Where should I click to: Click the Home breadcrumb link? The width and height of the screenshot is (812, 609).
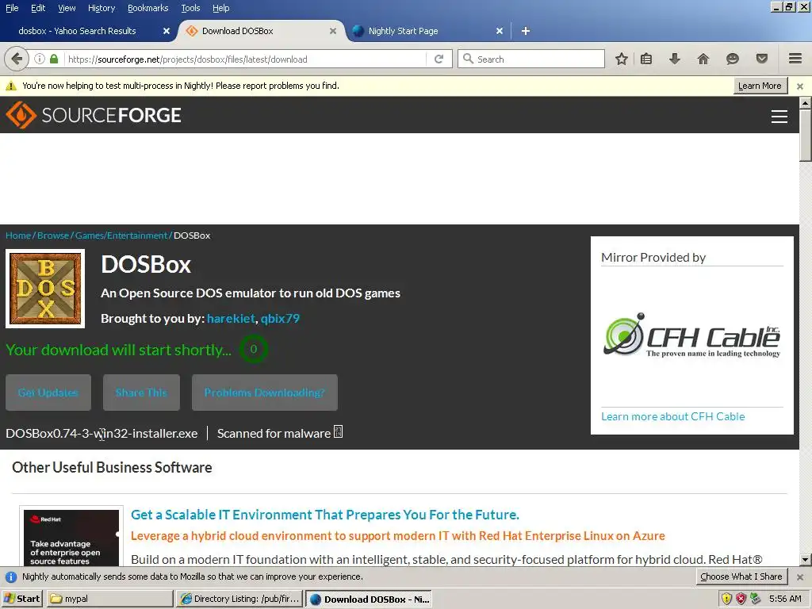coord(18,236)
